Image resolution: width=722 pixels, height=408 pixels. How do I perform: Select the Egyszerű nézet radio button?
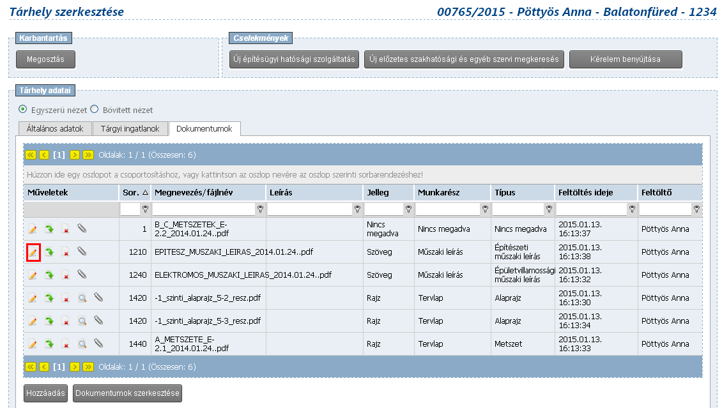[x=22, y=109]
